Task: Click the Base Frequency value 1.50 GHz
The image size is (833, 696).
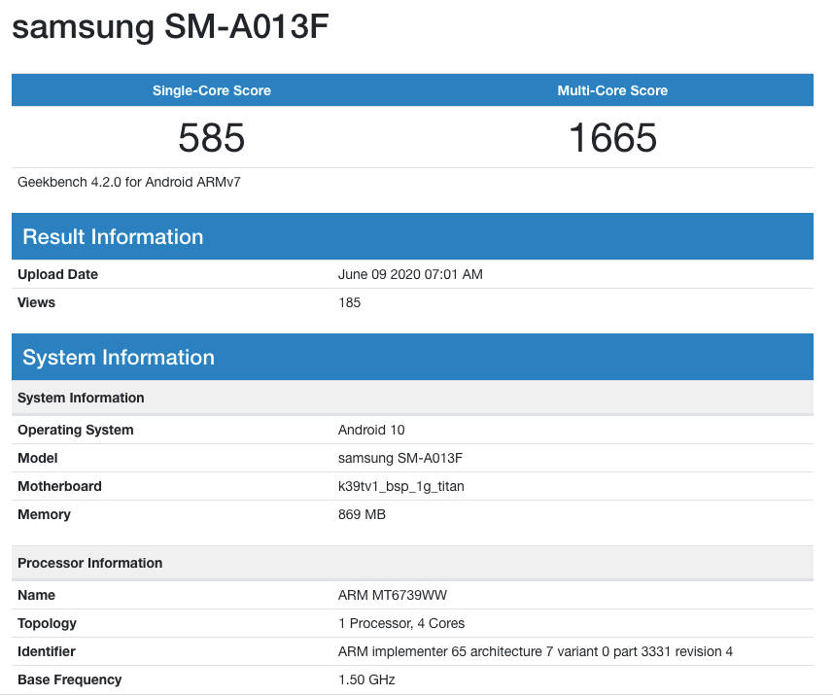Action: click(x=367, y=679)
